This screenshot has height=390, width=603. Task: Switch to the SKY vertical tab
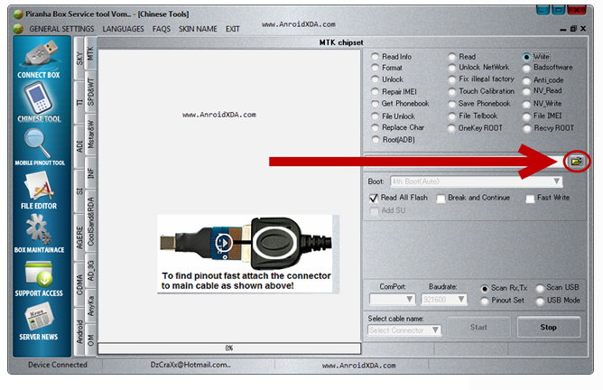tap(79, 59)
